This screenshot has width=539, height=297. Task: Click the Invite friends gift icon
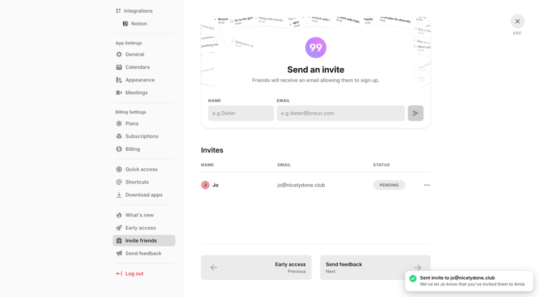click(119, 241)
